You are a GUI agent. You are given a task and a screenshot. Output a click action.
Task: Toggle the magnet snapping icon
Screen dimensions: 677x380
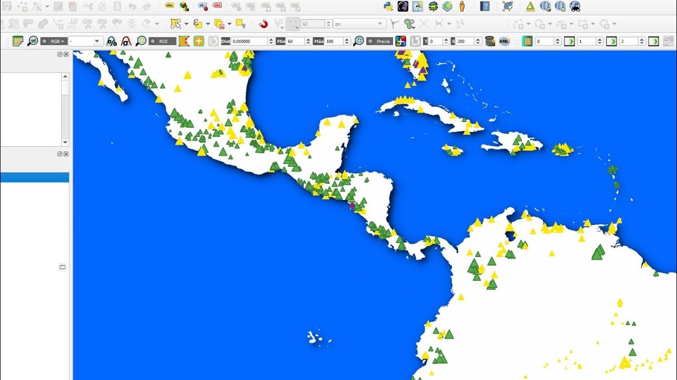pyautogui.click(x=263, y=24)
